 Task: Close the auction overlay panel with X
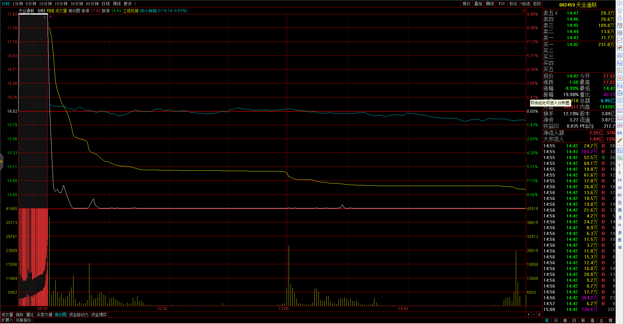click(x=45, y=17)
